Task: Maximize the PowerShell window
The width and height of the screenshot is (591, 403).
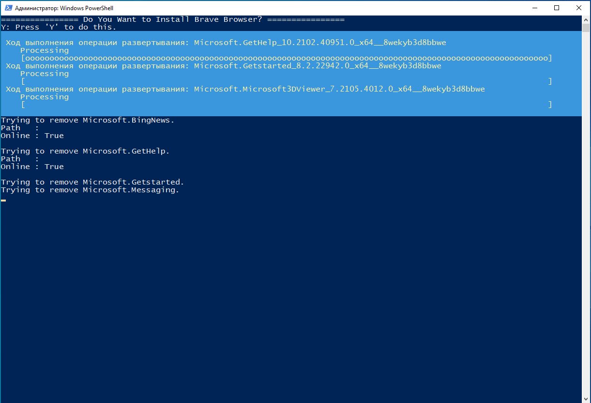Action: point(557,8)
